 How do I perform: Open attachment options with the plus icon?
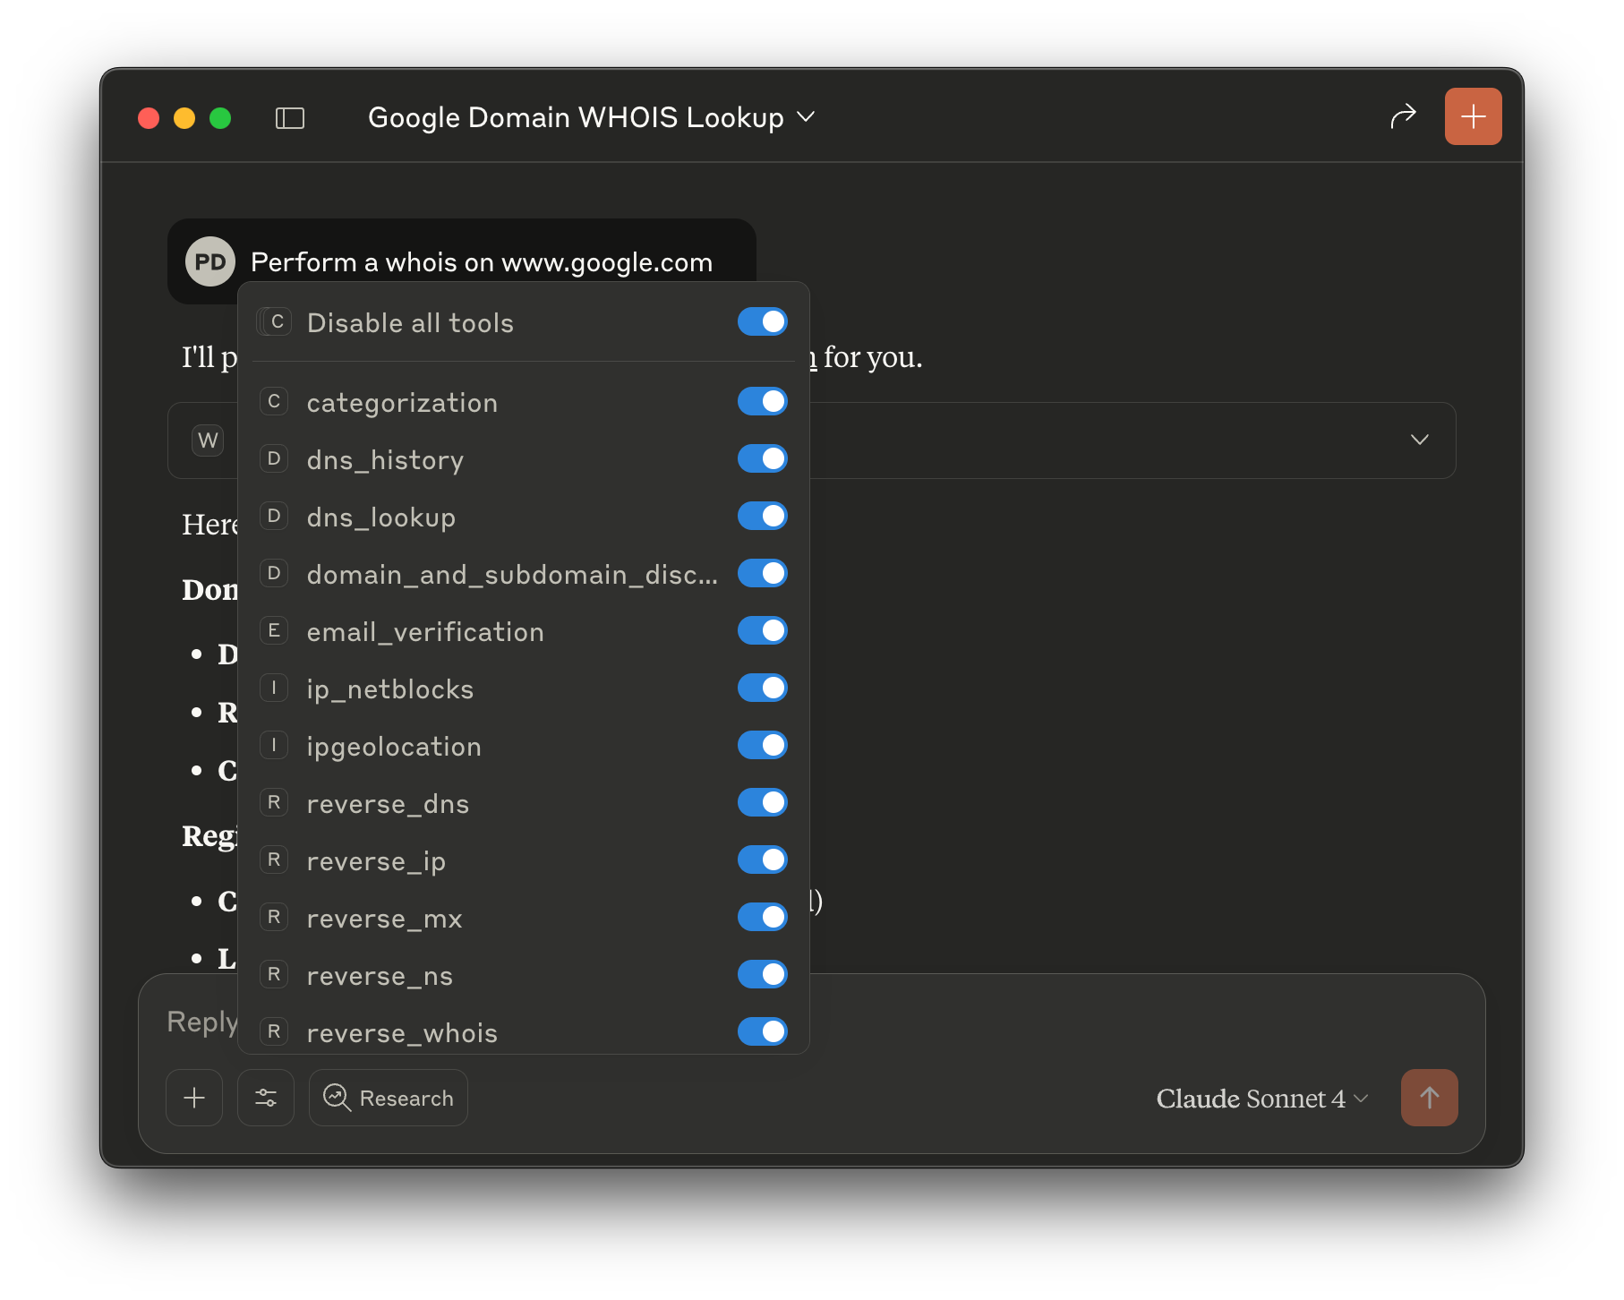(193, 1098)
